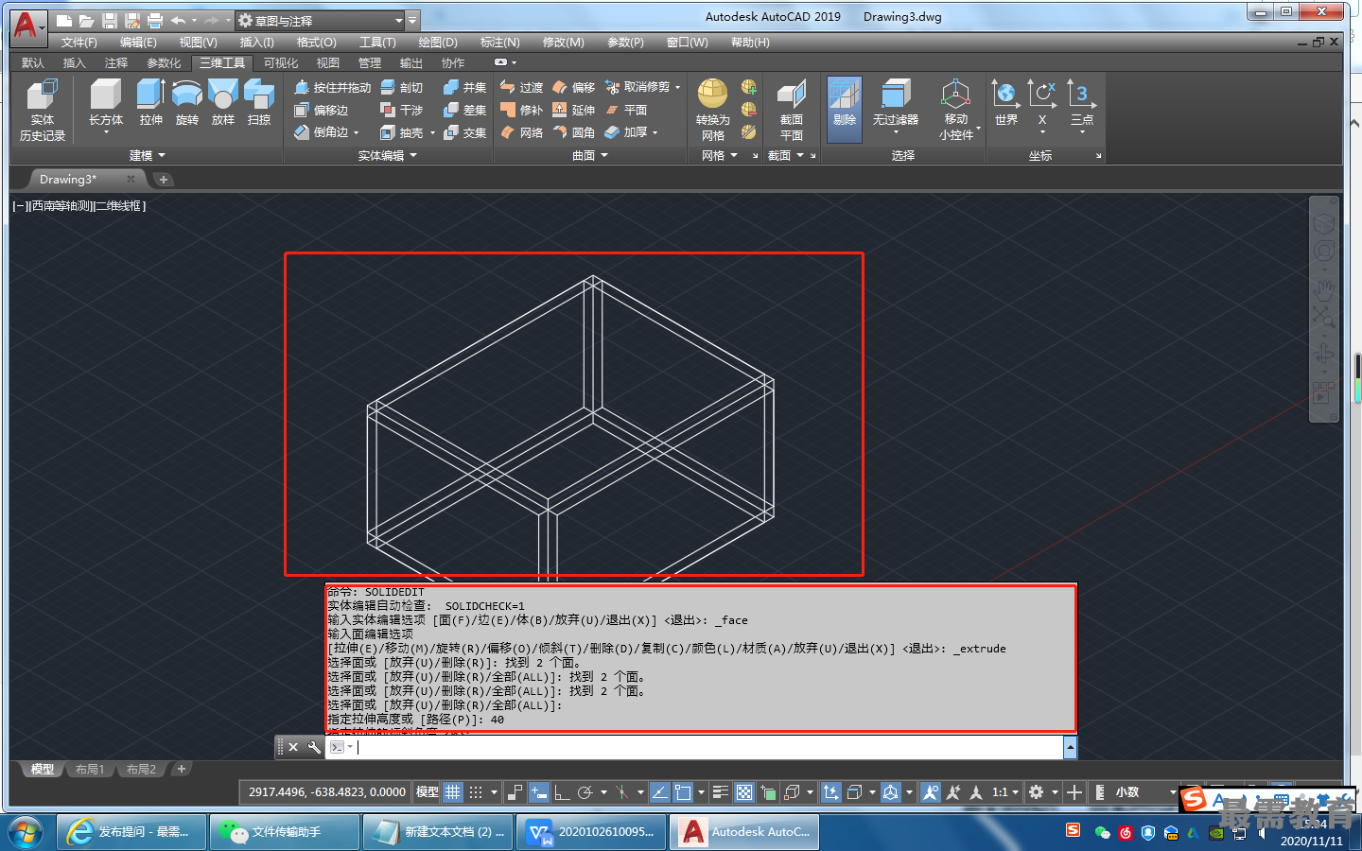Apply 差集 subtract to solids
Screen dimensions: 1362x851
(465, 110)
